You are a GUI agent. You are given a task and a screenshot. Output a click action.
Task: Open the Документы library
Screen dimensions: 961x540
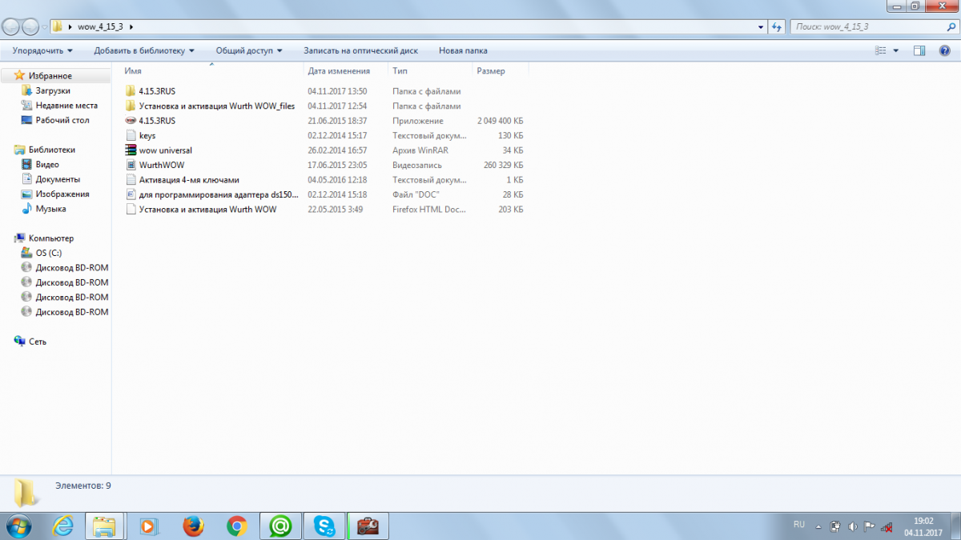coord(58,179)
